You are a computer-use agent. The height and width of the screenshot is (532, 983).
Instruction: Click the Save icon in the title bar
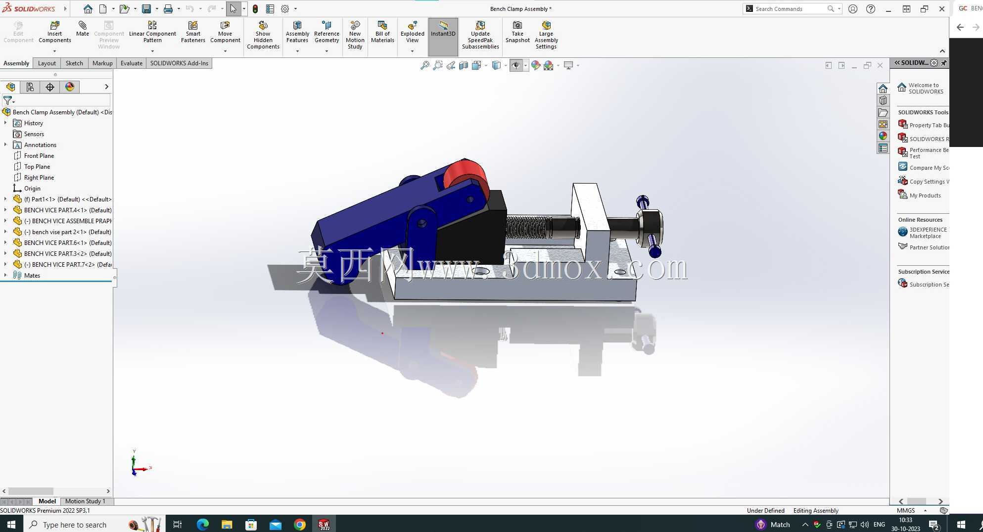point(146,9)
